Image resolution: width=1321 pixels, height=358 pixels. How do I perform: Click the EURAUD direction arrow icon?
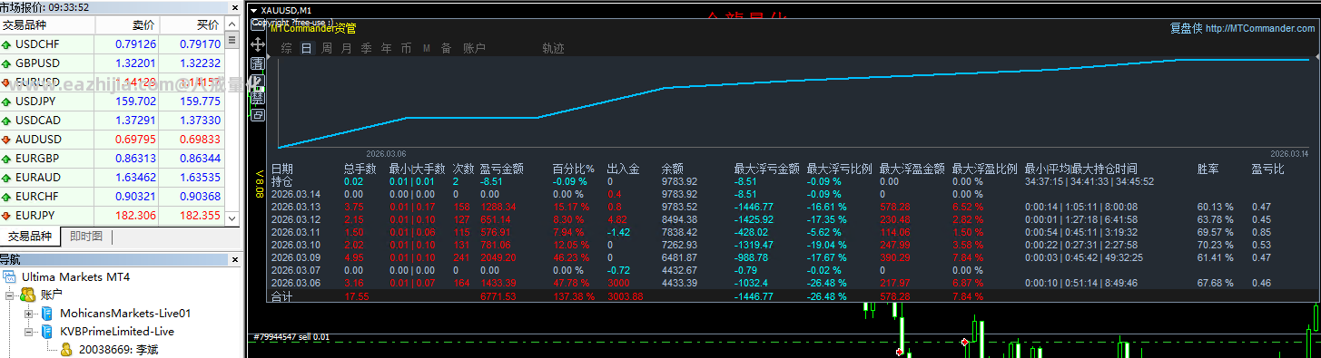[7, 178]
